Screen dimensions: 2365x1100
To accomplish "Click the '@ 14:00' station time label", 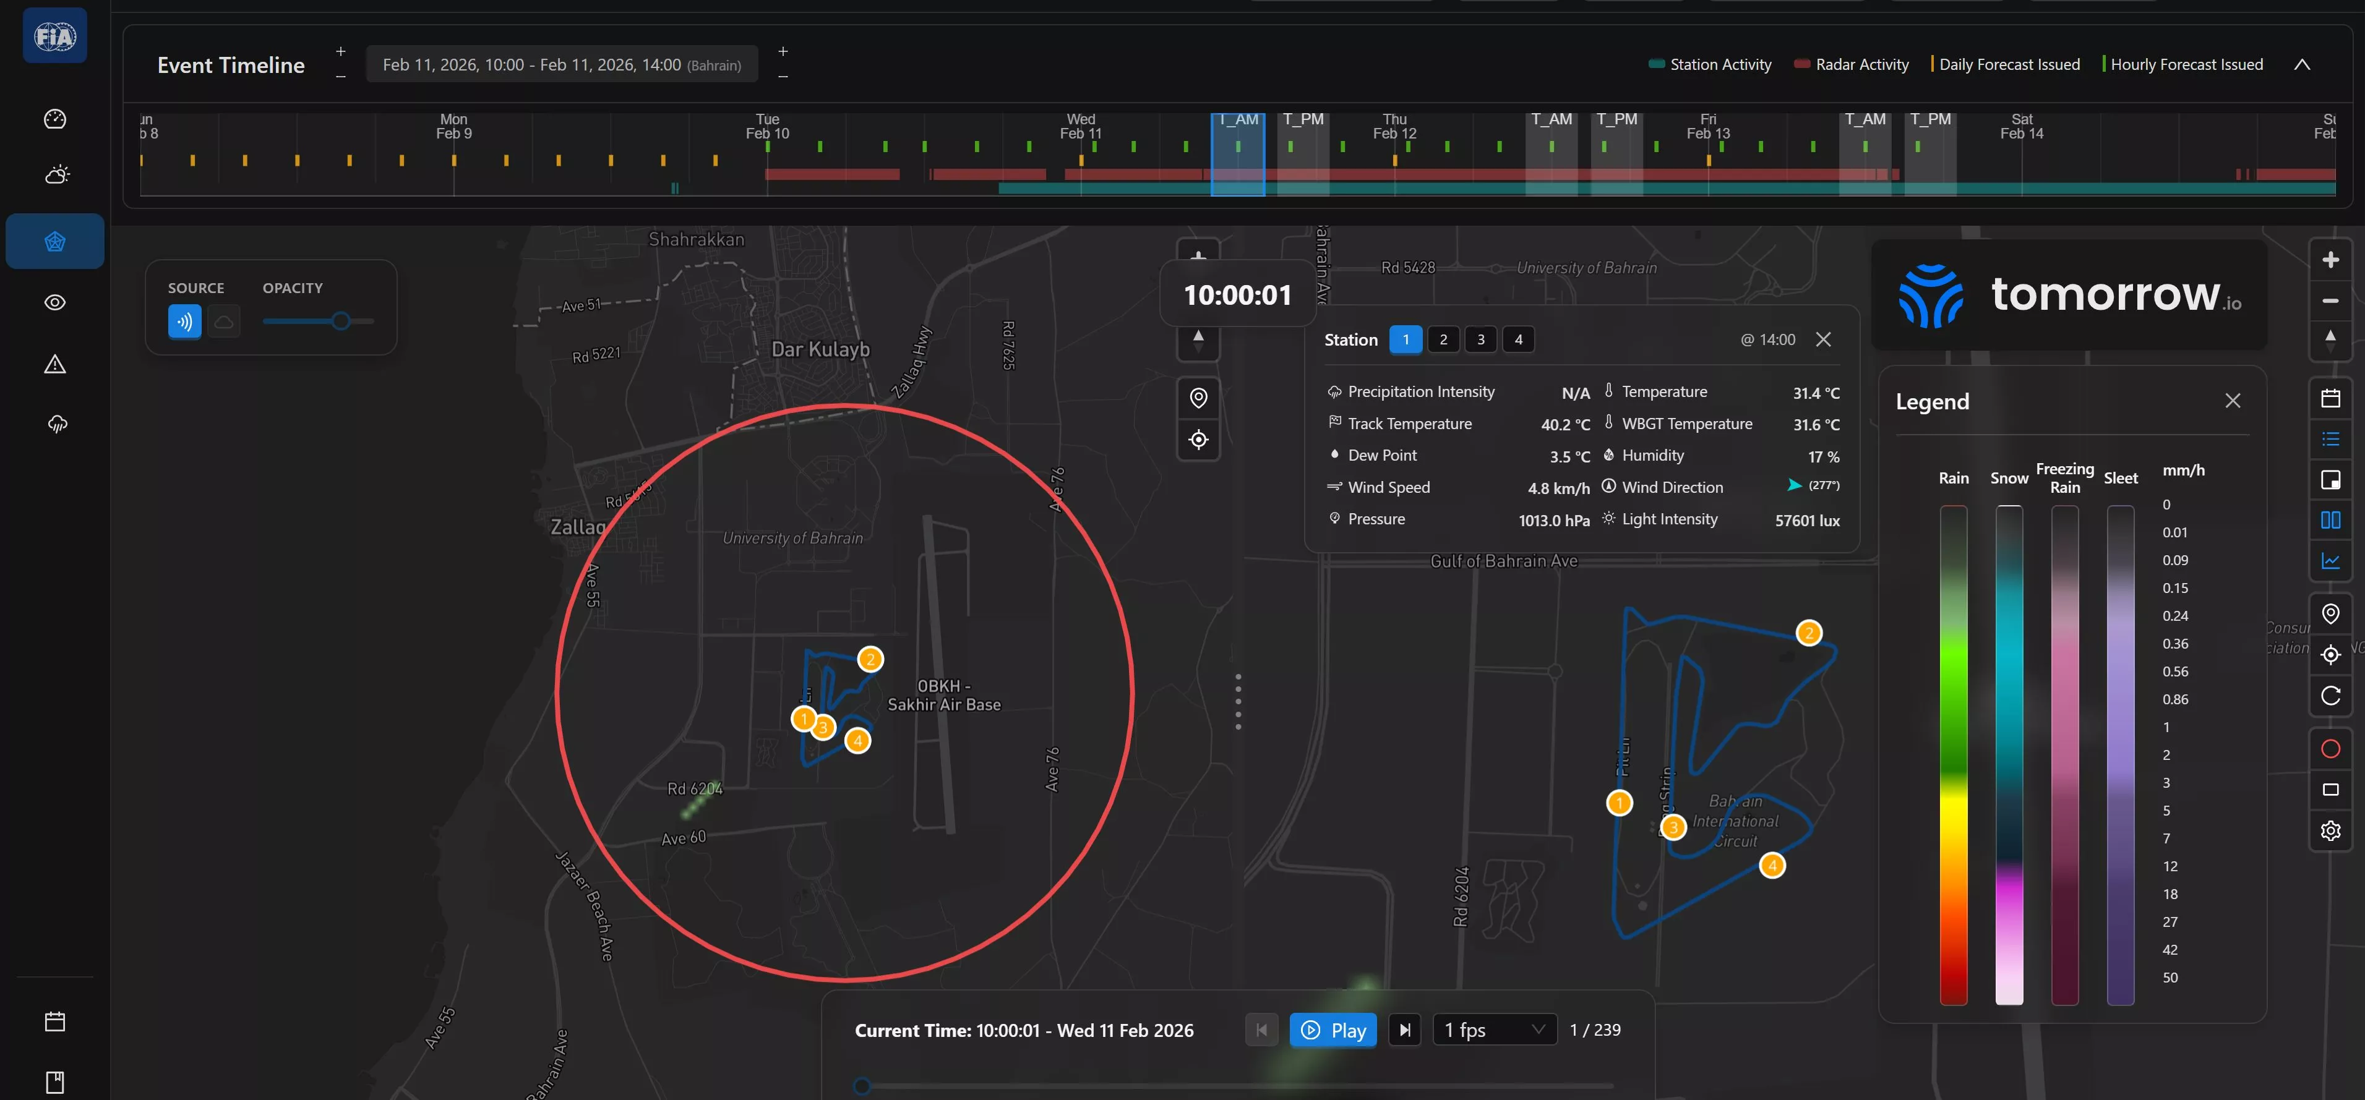I will click(x=1767, y=339).
